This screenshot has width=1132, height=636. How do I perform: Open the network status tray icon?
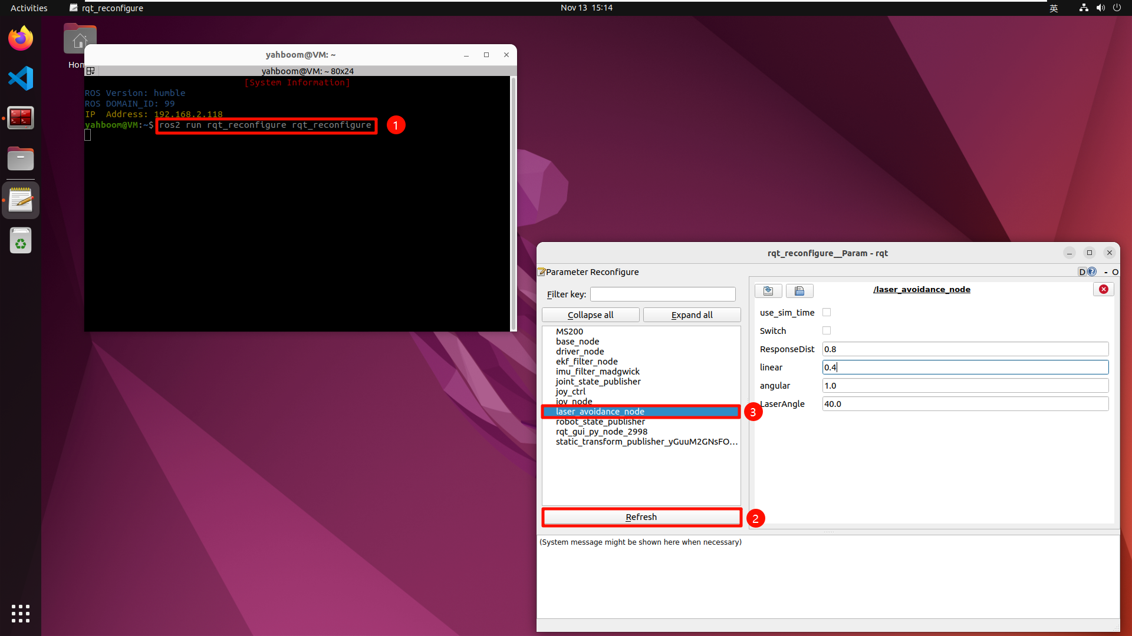point(1084,8)
